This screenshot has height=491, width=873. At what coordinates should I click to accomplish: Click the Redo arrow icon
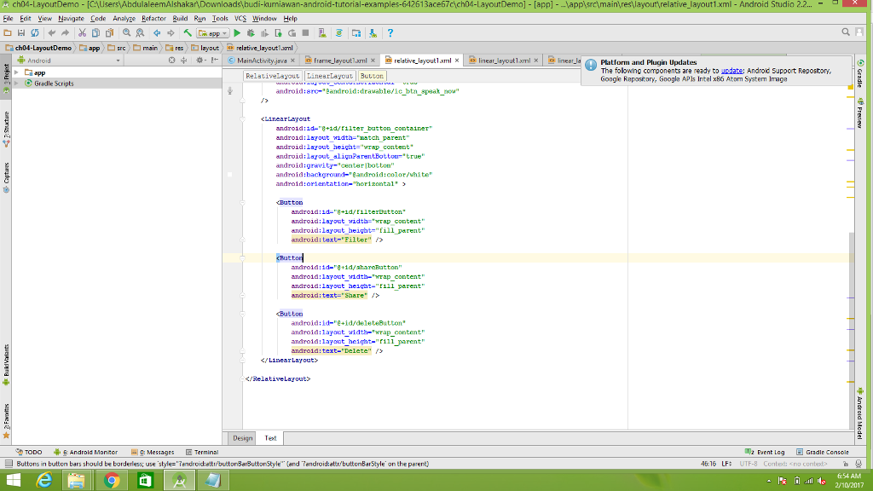pyautogui.click(x=65, y=33)
